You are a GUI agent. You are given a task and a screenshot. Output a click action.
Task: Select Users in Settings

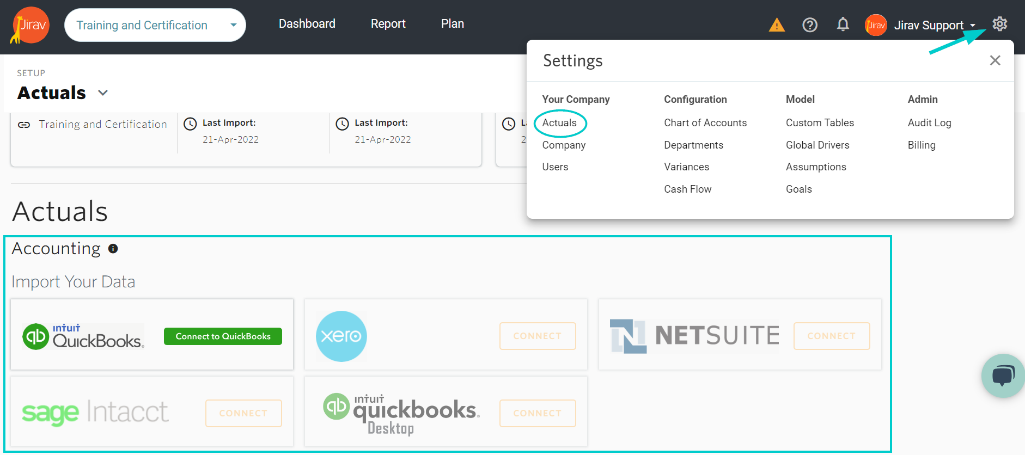point(555,167)
